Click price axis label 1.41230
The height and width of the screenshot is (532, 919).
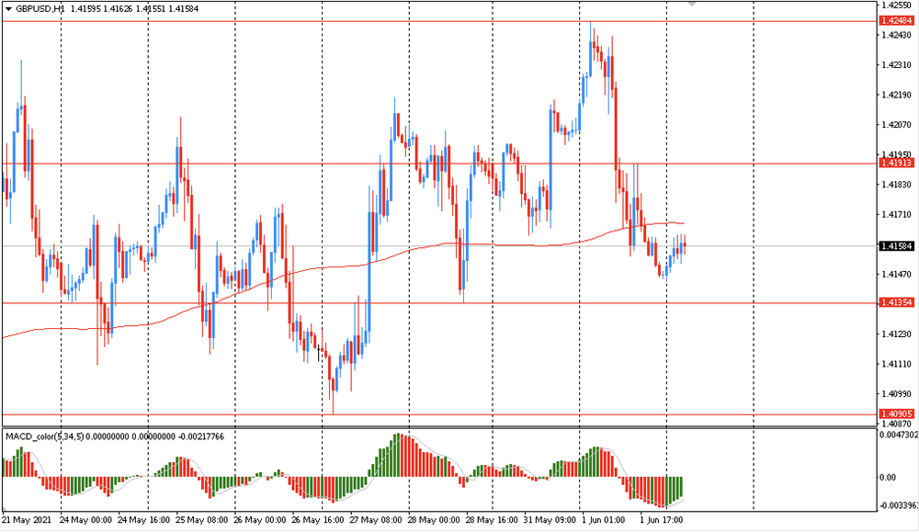click(x=897, y=334)
